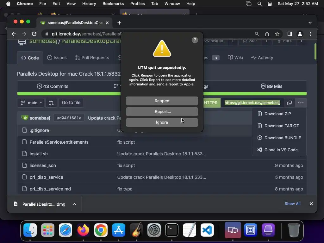Click the Report... button in the dialog
This screenshot has height=243, width=324.
pyautogui.click(x=162, y=112)
